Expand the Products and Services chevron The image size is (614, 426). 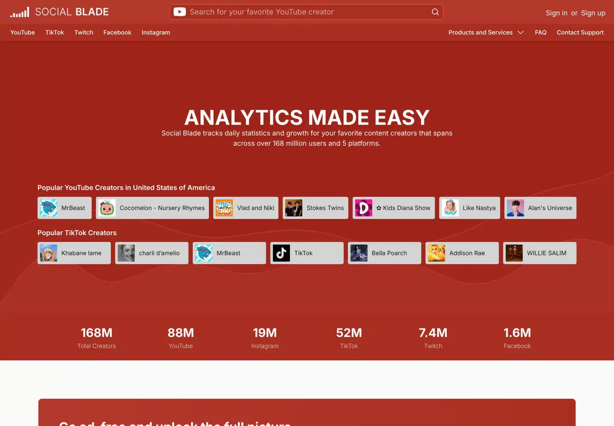(521, 32)
